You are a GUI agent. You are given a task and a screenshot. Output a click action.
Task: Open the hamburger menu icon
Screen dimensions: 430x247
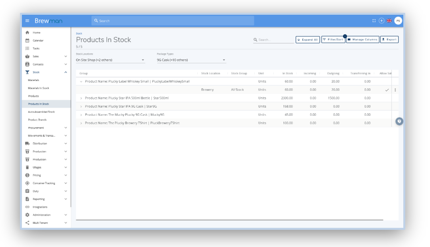pyautogui.click(x=27, y=21)
